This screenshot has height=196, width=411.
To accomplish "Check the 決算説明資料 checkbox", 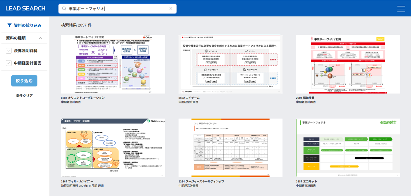I will click(x=9, y=51).
